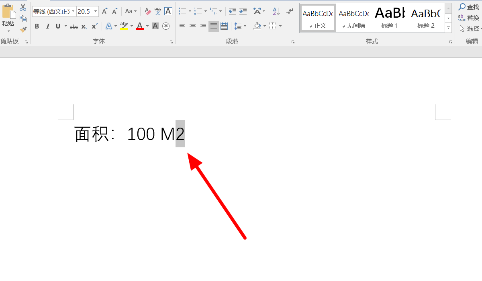Open the Font (字体) dialog launcher
The image size is (482, 281).
tap(171, 42)
